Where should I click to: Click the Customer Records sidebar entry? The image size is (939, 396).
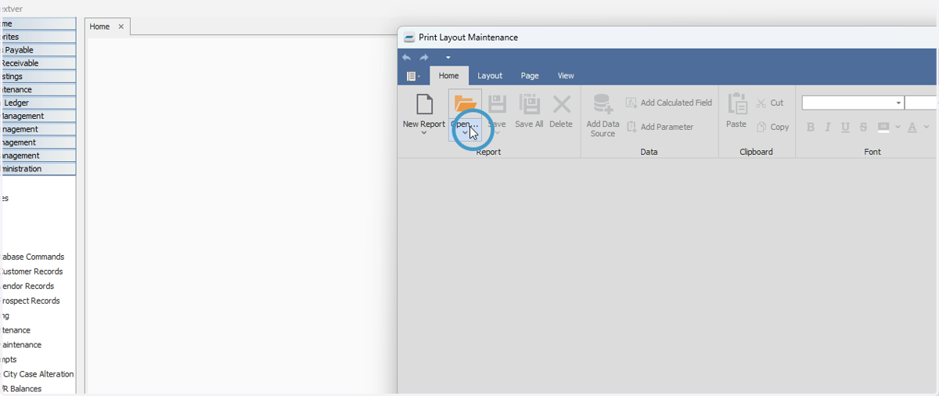pyautogui.click(x=32, y=272)
